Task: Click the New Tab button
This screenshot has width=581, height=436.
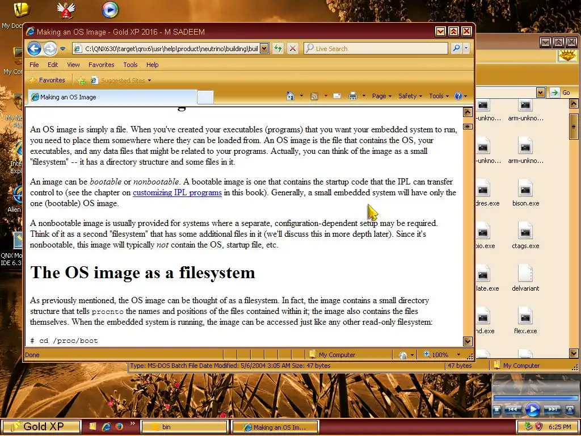Action: pyautogui.click(x=205, y=98)
